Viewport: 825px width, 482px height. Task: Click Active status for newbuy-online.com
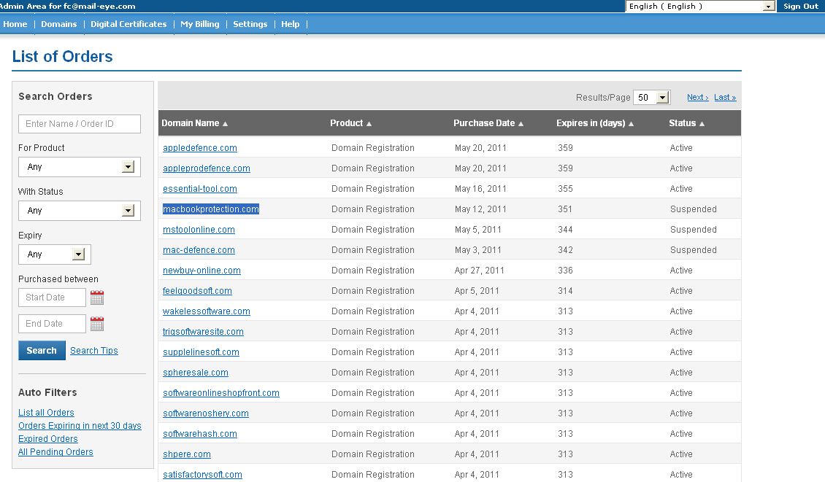pos(681,271)
